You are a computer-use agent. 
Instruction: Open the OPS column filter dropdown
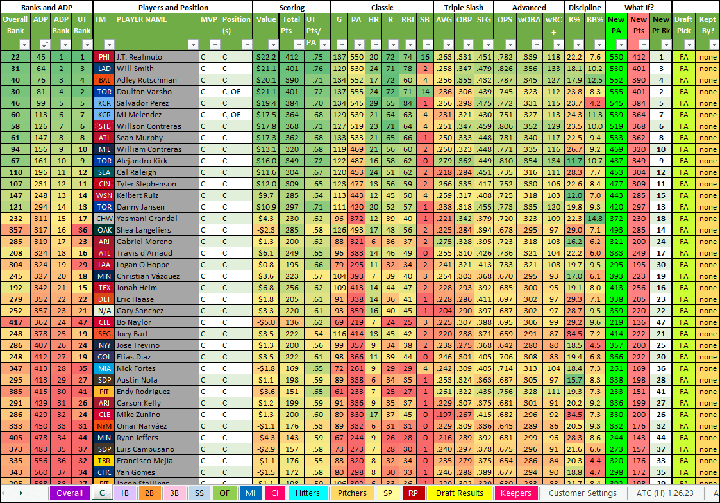coord(510,44)
